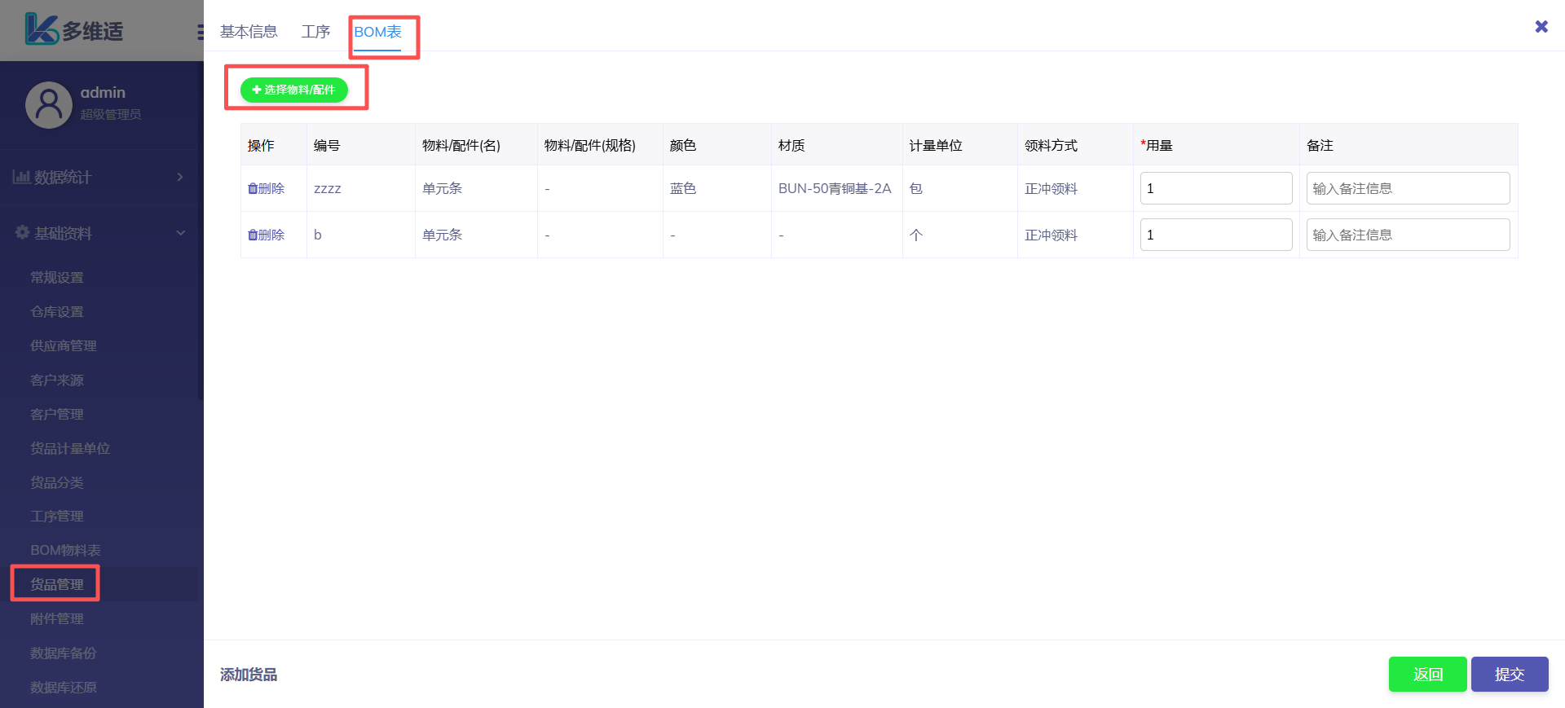Viewport: 1565px width, 708px height.
Task: Delete the row with code b
Action: coord(267,235)
